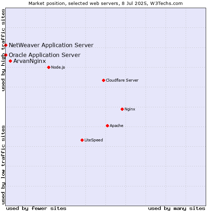Click the 'NetWeaver Application Server' label
This screenshot has height=211, width=211.
click(x=51, y=45)
